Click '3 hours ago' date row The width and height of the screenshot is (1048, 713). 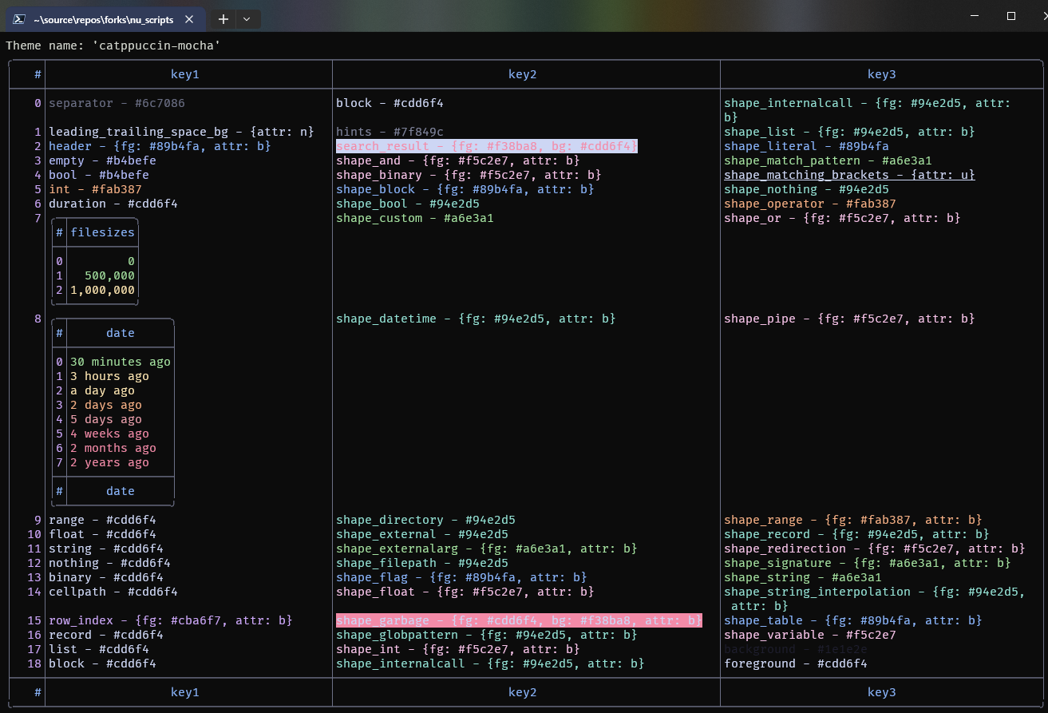click(x=109, y=376)
